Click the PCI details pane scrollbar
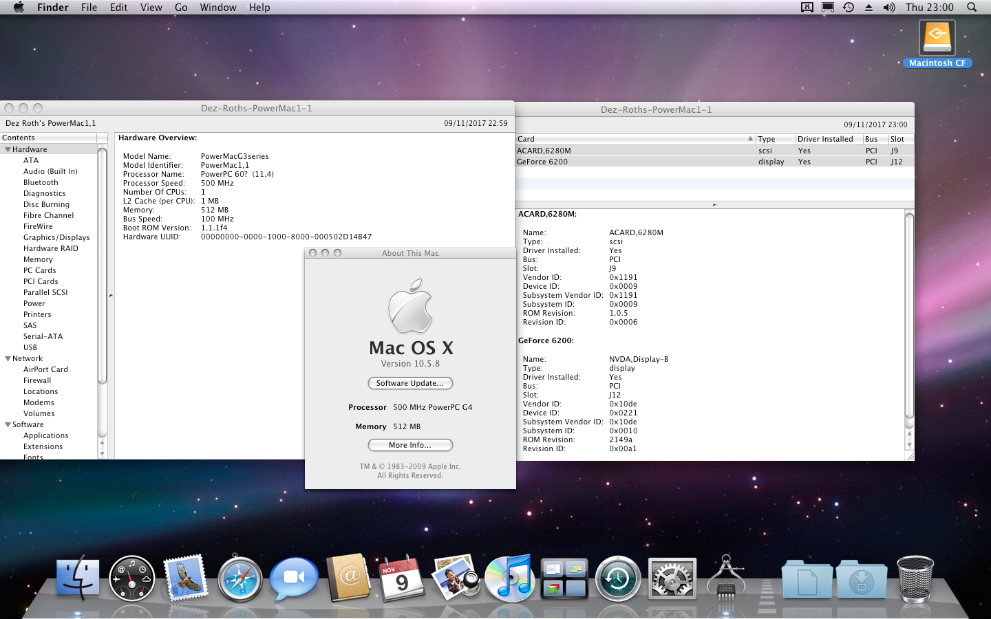The image size is (991, 619). pyautogui.click(x=909, y=315)
